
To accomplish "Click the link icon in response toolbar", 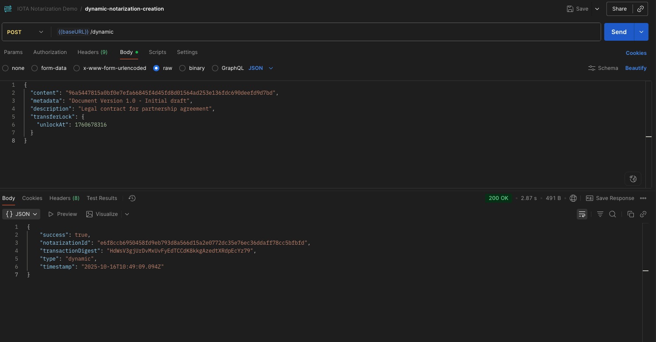I will (643, 214).
